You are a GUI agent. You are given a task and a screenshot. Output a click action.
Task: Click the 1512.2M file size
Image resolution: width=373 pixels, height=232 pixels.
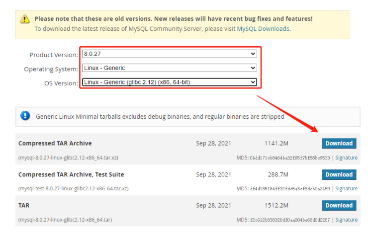tap(276, 205)
